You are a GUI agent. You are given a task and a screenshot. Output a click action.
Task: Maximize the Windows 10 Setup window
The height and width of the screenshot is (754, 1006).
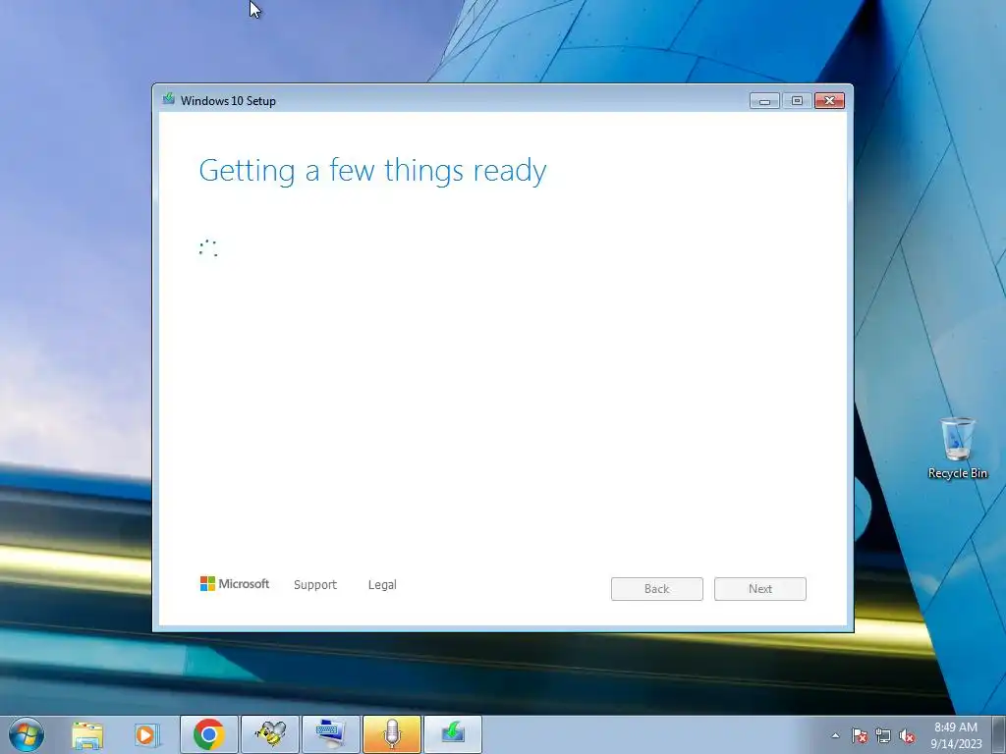click(797, 101)
